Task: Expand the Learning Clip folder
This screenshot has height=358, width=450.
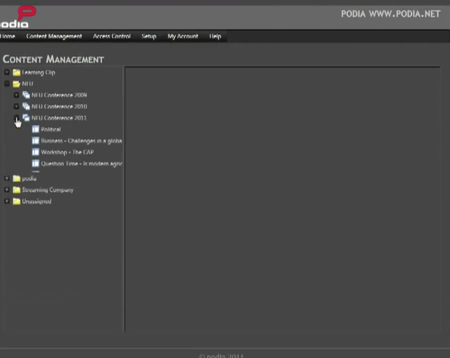Action: 7,72
